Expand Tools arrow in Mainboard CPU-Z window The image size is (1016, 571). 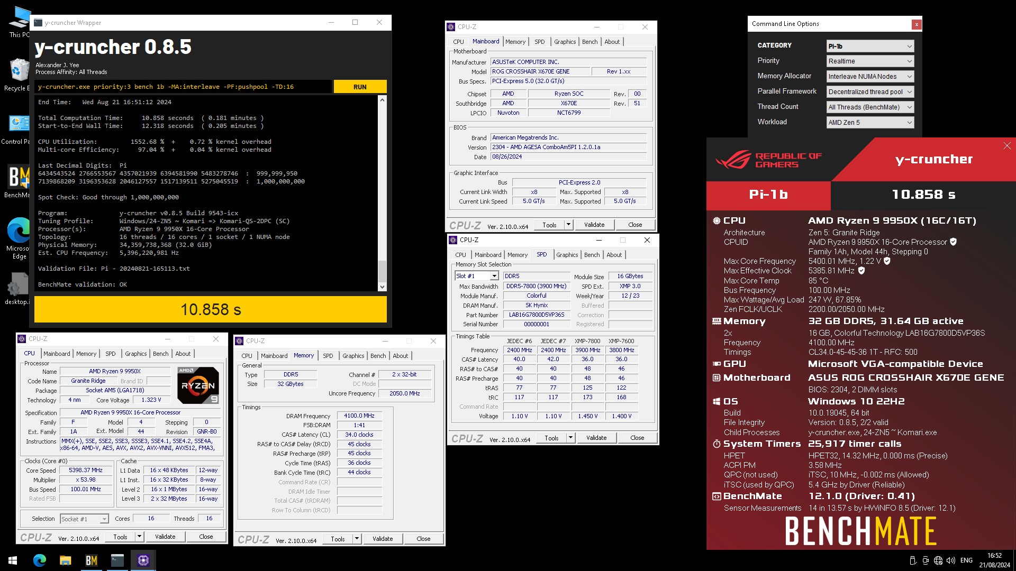pyautogui.click(x=568, y=225)
